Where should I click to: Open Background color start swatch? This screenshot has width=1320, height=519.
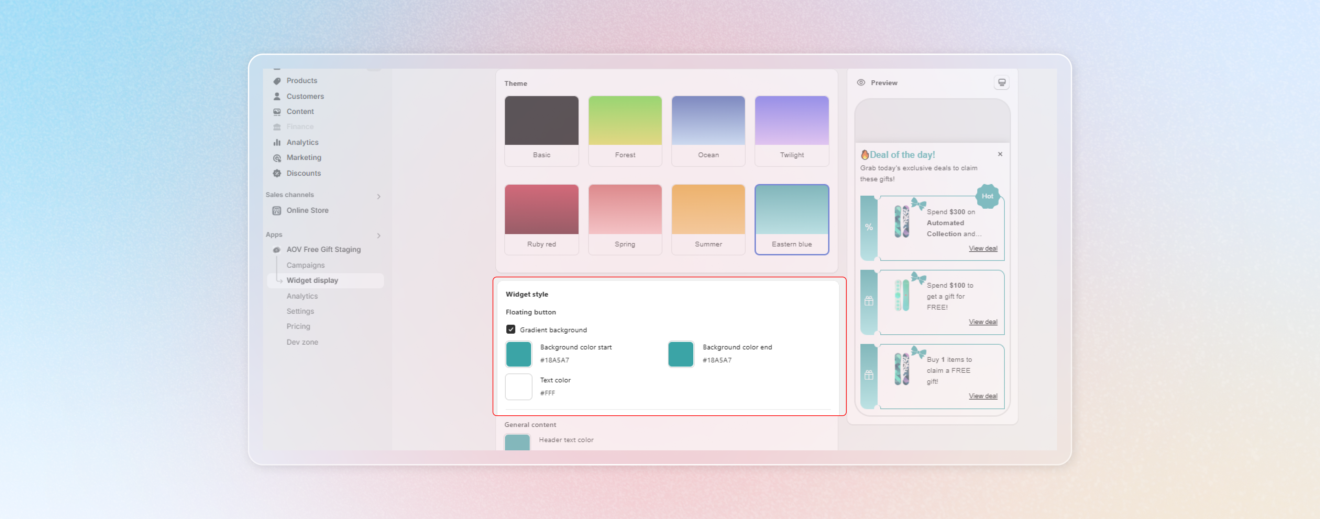[x=518, y=354]
